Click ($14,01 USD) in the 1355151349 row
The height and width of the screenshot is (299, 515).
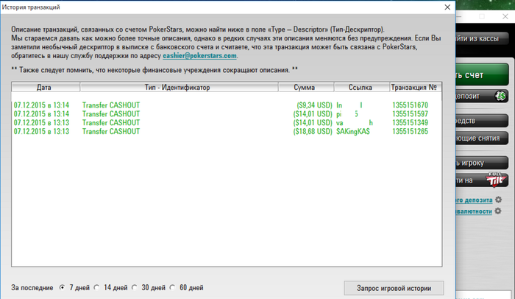[313, 123]
